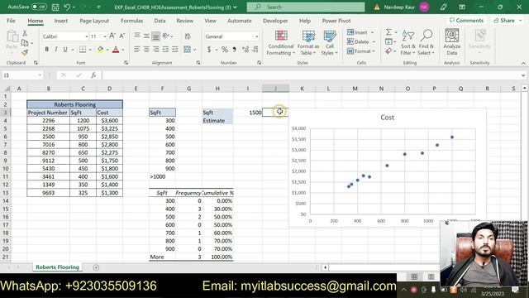
Task: Copy selection with the Copy icon
Action: click(25, 43)
